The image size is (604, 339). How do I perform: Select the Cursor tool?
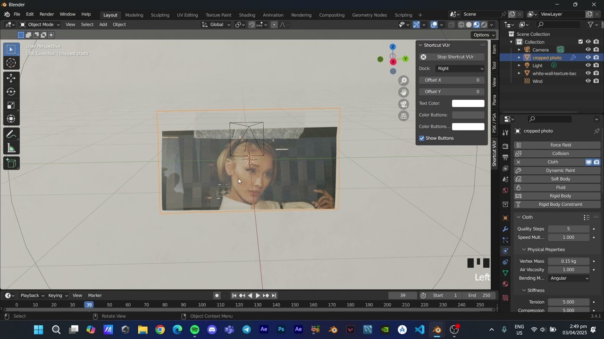(11, 63)
